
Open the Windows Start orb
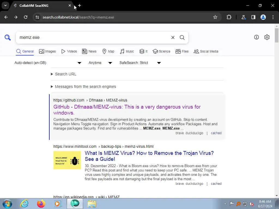coord(7,204)
